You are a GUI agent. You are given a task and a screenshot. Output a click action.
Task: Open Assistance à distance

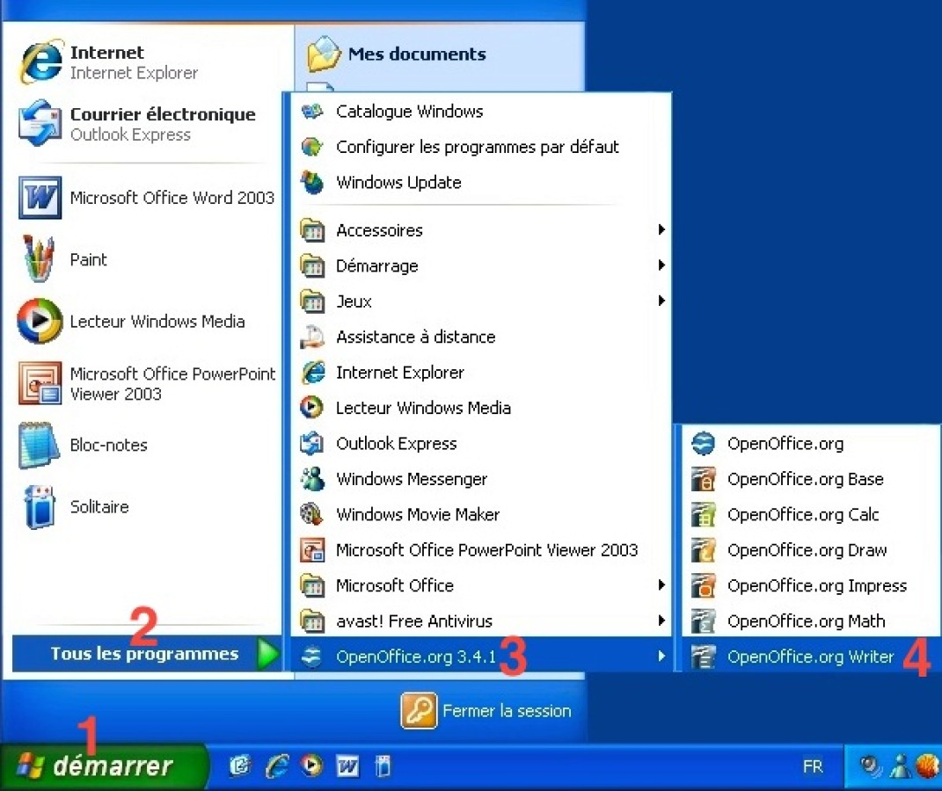coord(480,337)
